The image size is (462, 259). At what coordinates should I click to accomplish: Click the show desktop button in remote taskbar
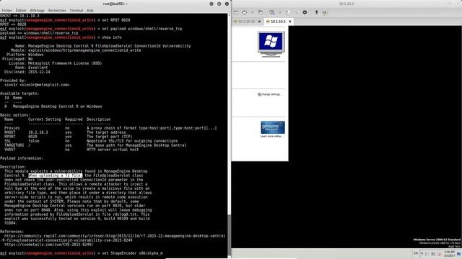[x=459, y=254]
